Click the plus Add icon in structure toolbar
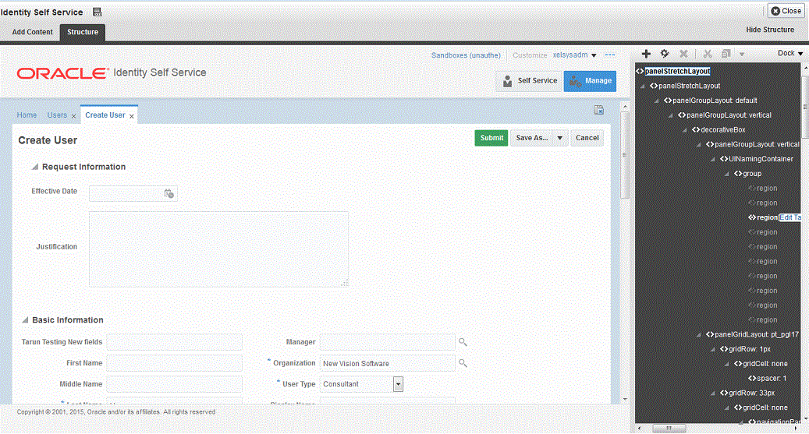 tap(646, 54)
